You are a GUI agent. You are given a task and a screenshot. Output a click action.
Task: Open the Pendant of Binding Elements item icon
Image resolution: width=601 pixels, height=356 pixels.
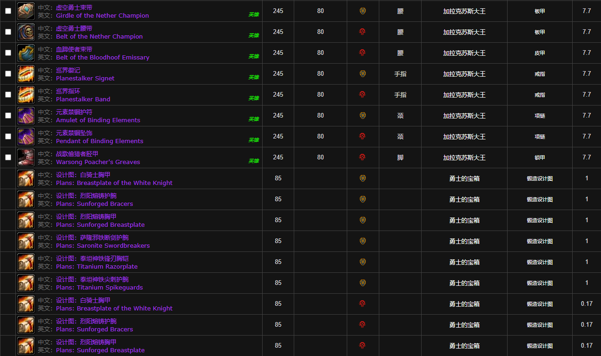click(26, 137)
